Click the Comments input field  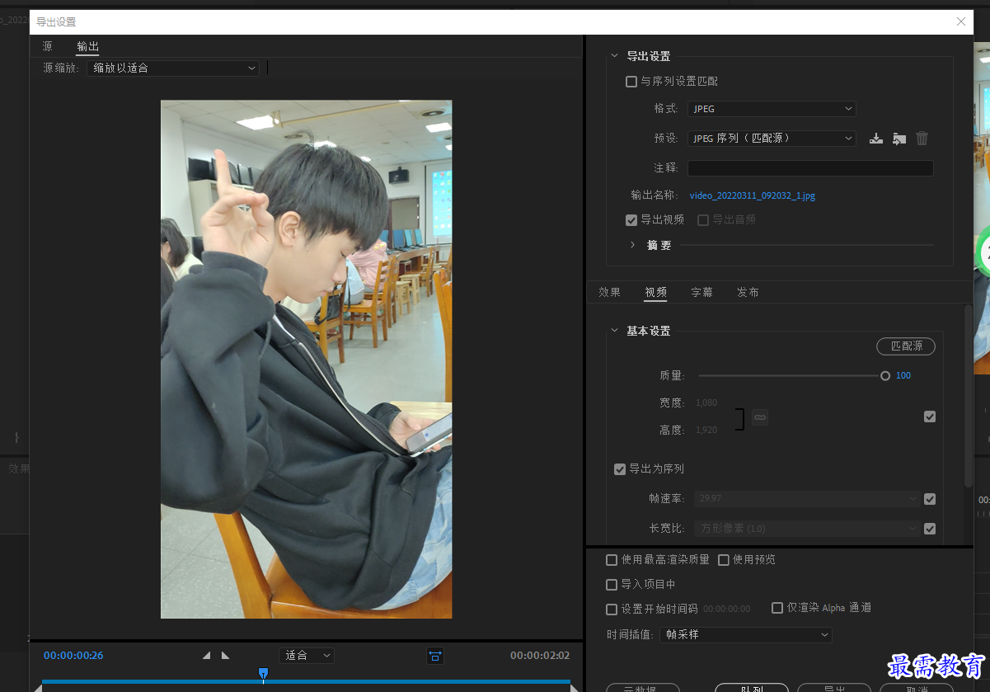[x=810, y=168]
